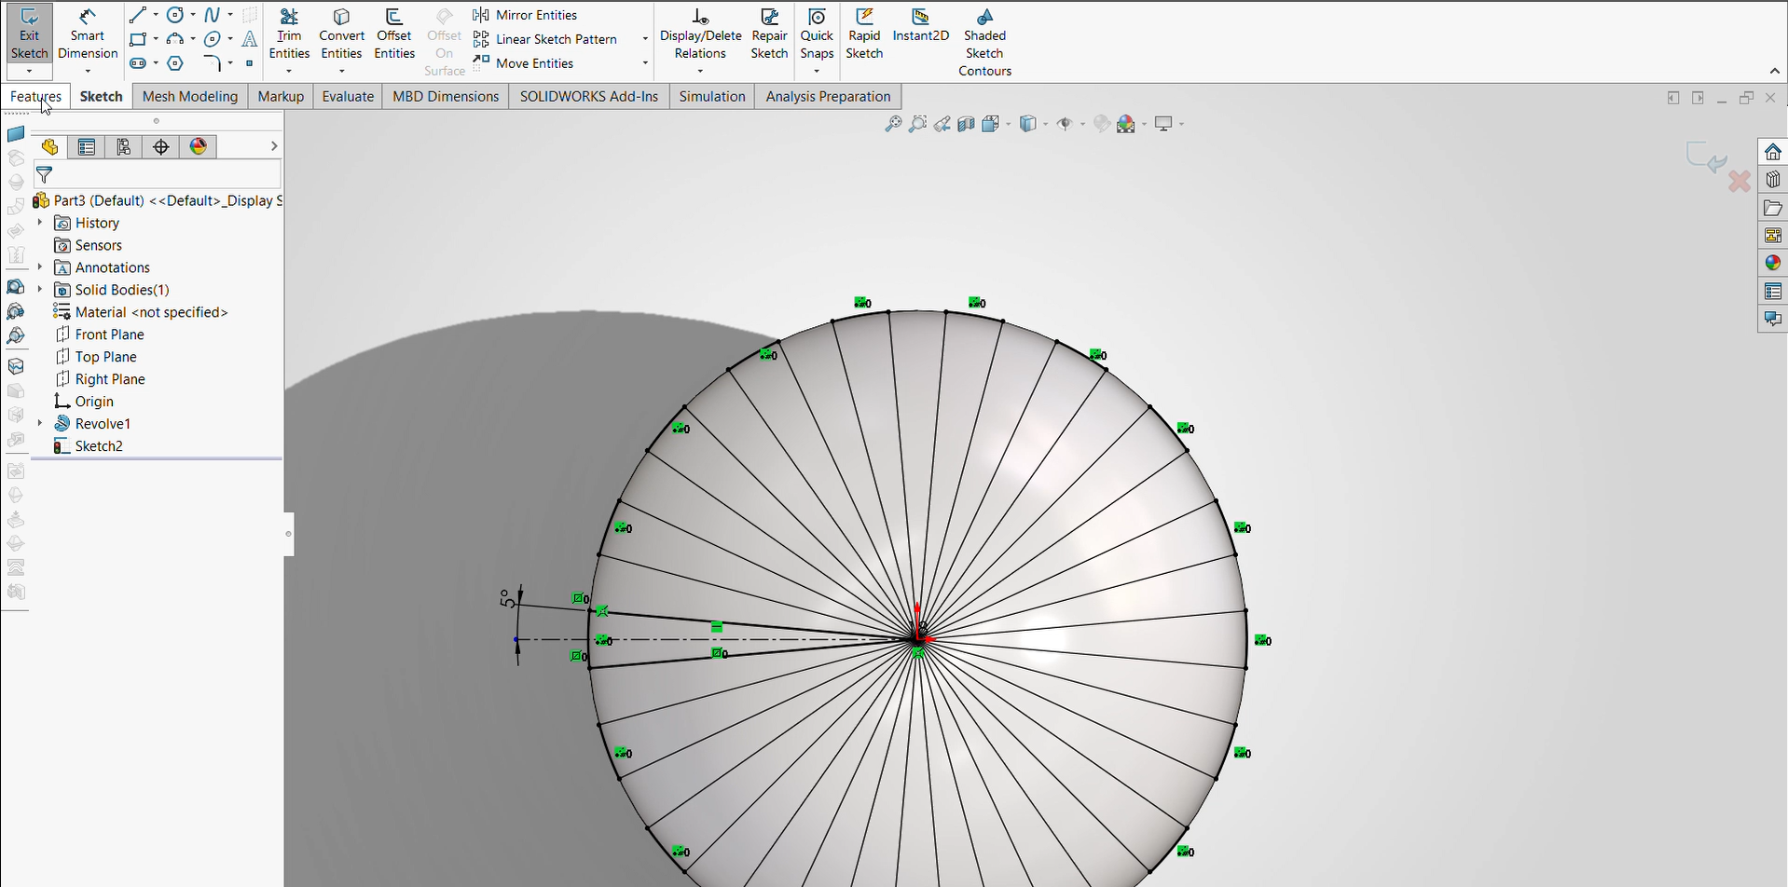Image resolution: width=1788 pixels, height=887 pixels.
Task: Select the Corner Rectangle tool
Action: click(138, 39)
